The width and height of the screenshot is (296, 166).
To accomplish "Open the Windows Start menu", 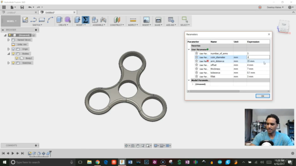I will coord(4,162).
